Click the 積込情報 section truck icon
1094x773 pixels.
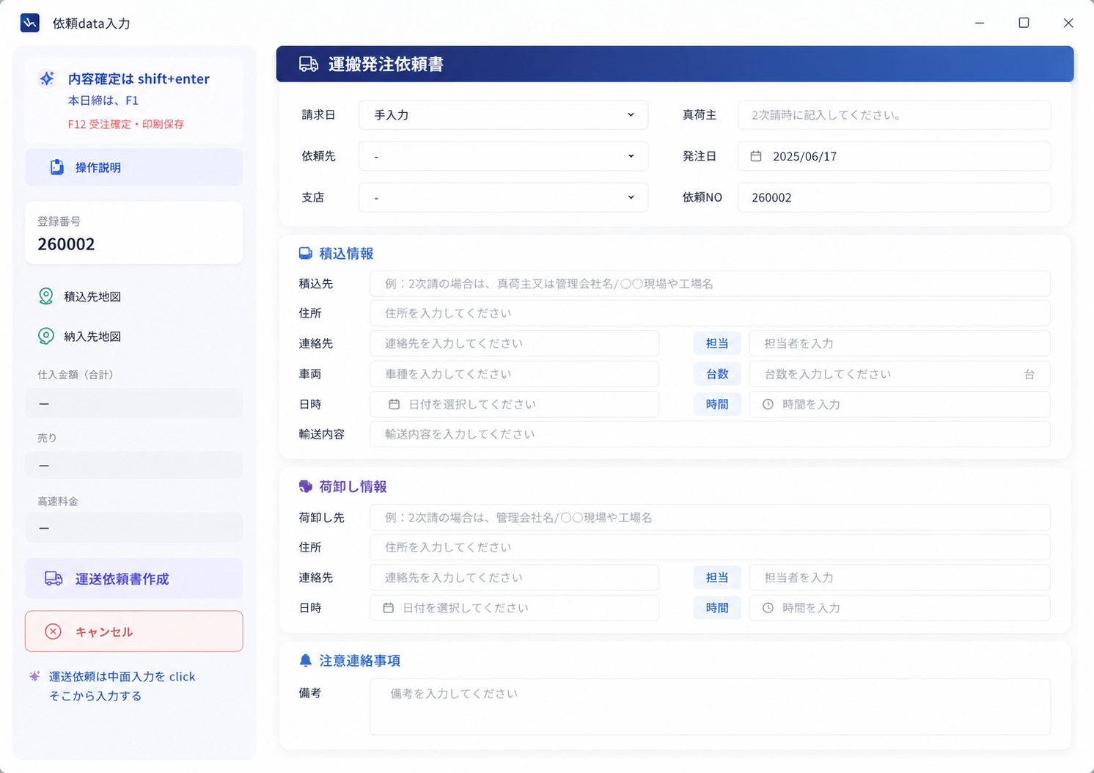tap(306, 254)
